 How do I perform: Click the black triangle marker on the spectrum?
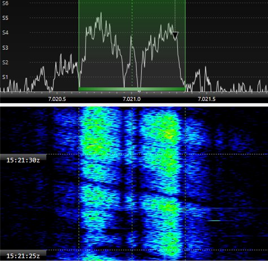coord(175,36)
